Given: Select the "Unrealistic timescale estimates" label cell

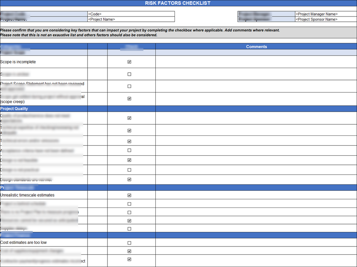Looking at the screenshot, I should [x=27, y=195].
